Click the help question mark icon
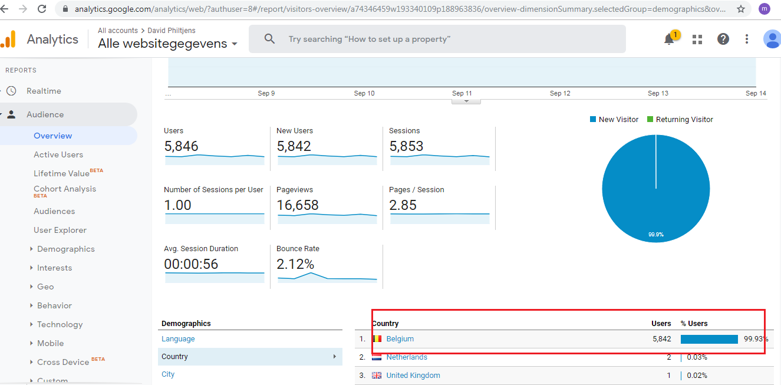 723,39
